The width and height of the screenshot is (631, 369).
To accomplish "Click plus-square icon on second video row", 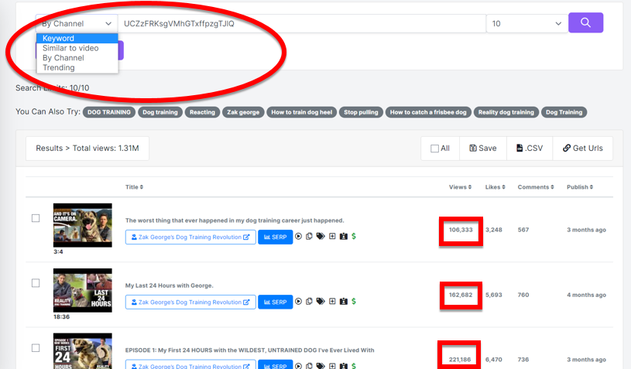I will click(331, 302).
